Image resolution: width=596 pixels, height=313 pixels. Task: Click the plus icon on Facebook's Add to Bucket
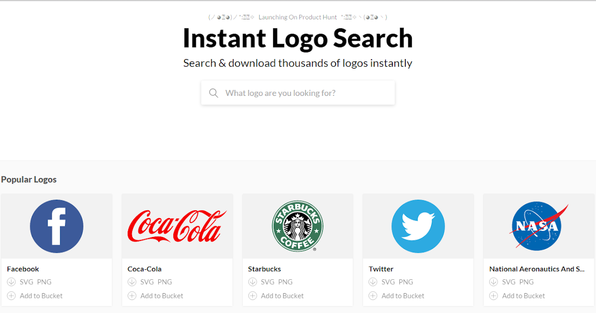click(x=11, y=296)
